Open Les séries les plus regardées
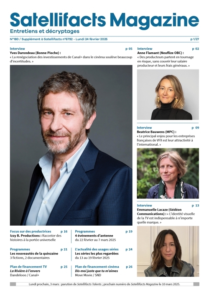Viewport: 209px width, 296px height. tap(97, 253)
